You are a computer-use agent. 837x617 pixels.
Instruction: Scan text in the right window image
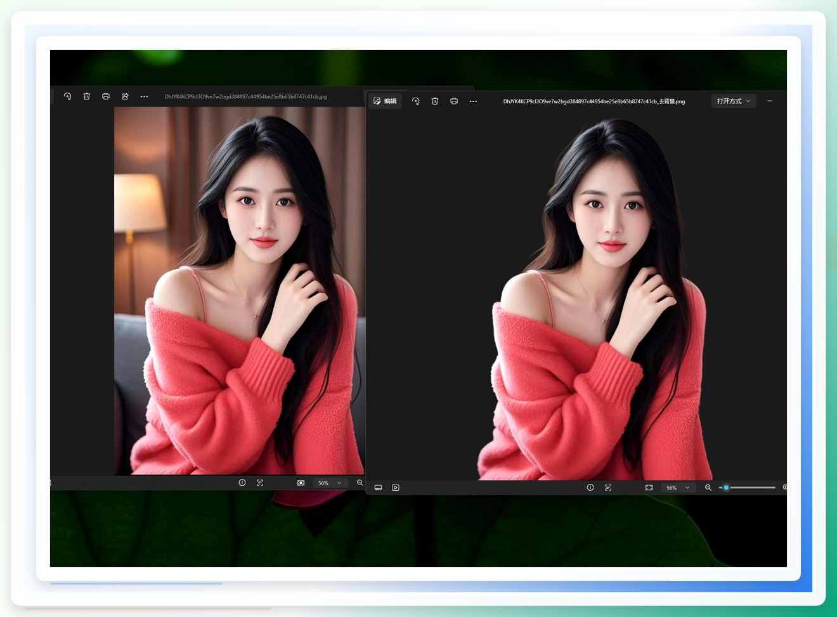(x=608, y=488)
